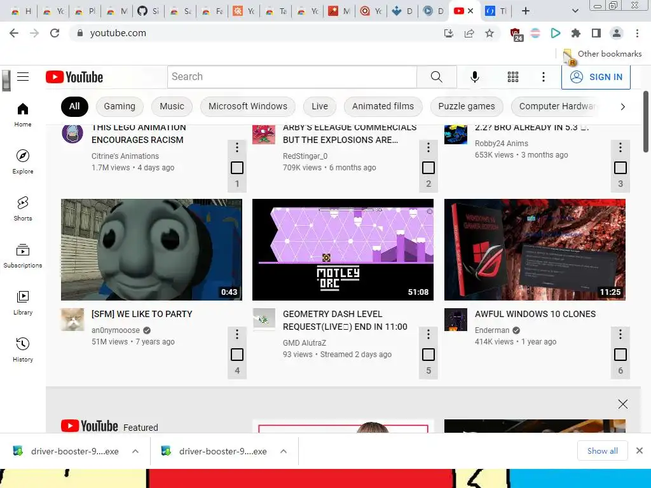Open Explore in sidebar
The image size is (651, 488).
pyautogui.click(x=23, y=162)
